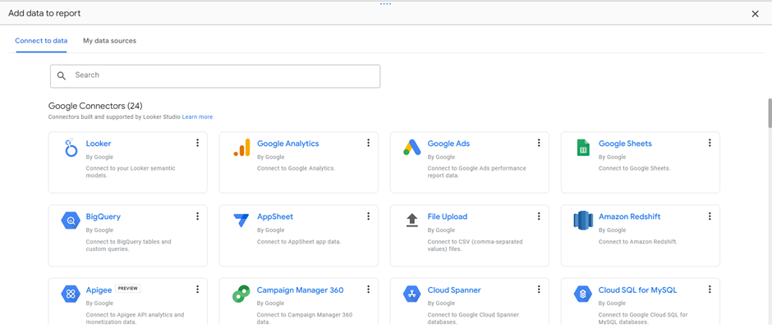
Task: Choose the Google Sheets green icon
Action: (583, 148)
